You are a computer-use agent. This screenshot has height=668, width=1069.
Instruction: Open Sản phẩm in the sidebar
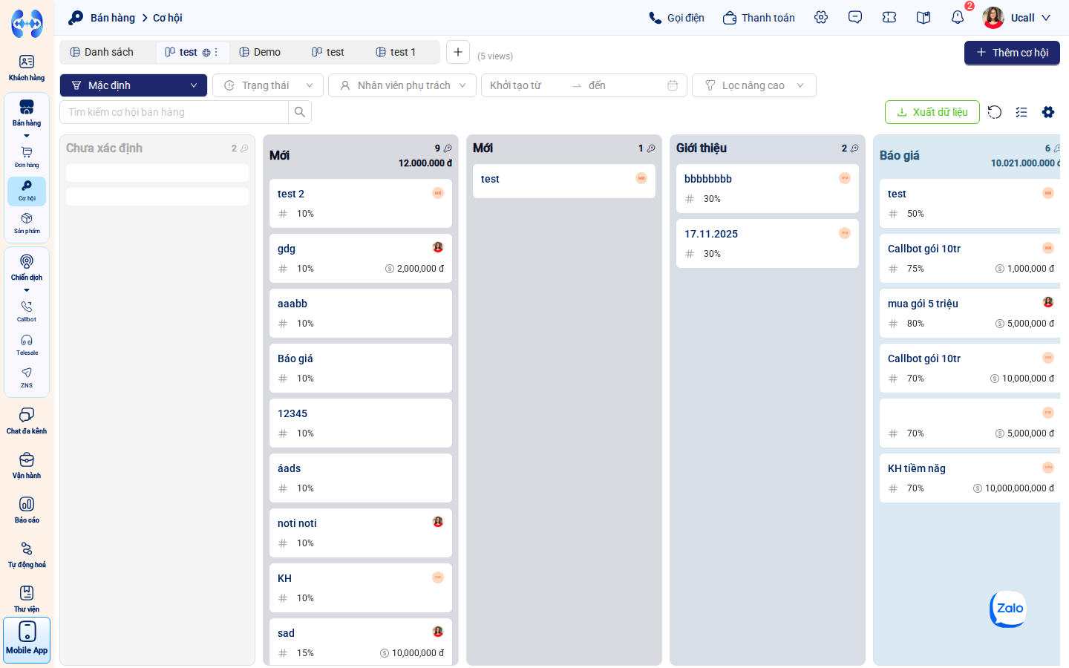27,223
